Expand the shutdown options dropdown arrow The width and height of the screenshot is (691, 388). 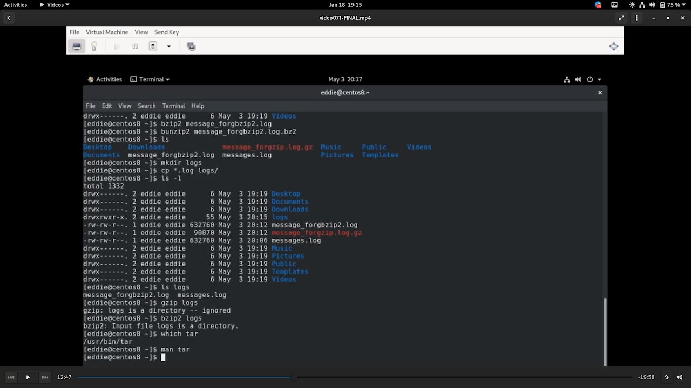168,46
